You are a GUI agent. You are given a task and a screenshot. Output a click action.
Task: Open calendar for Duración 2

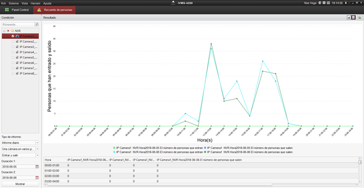point(37,177)
